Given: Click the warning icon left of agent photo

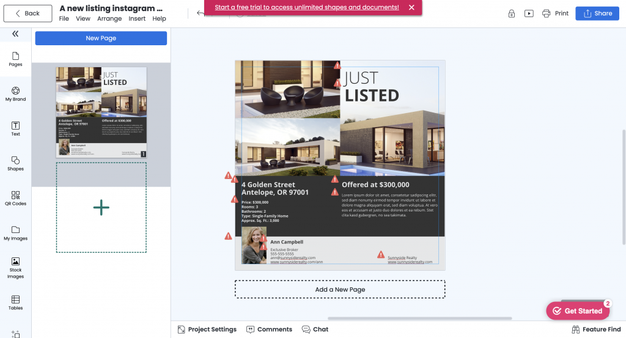Looking at the screenshot, I should pos(228,237).
